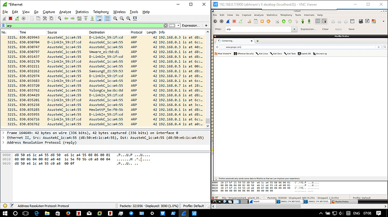Open Offensive Security bookmark
388x217 pixels.
pos(243,54)
